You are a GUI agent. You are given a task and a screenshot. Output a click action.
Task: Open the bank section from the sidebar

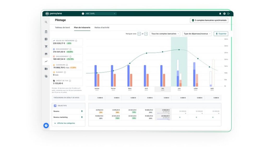(x=46, y=32)
